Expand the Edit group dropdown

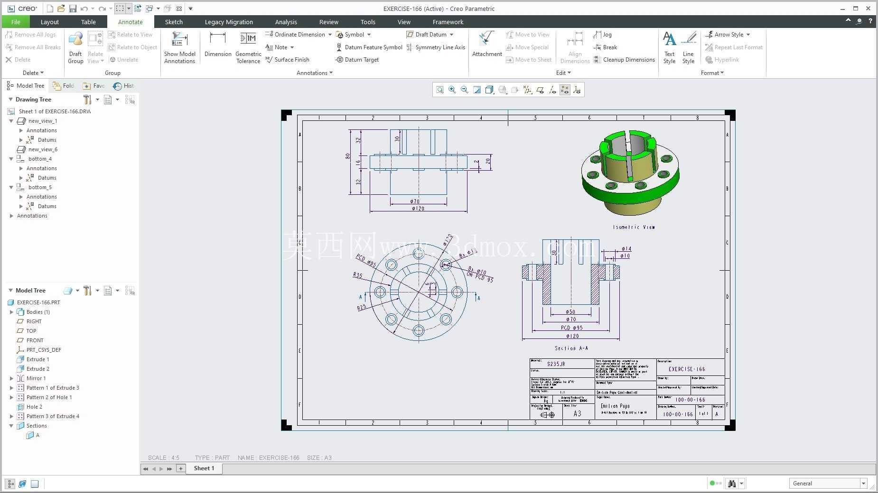563,73
